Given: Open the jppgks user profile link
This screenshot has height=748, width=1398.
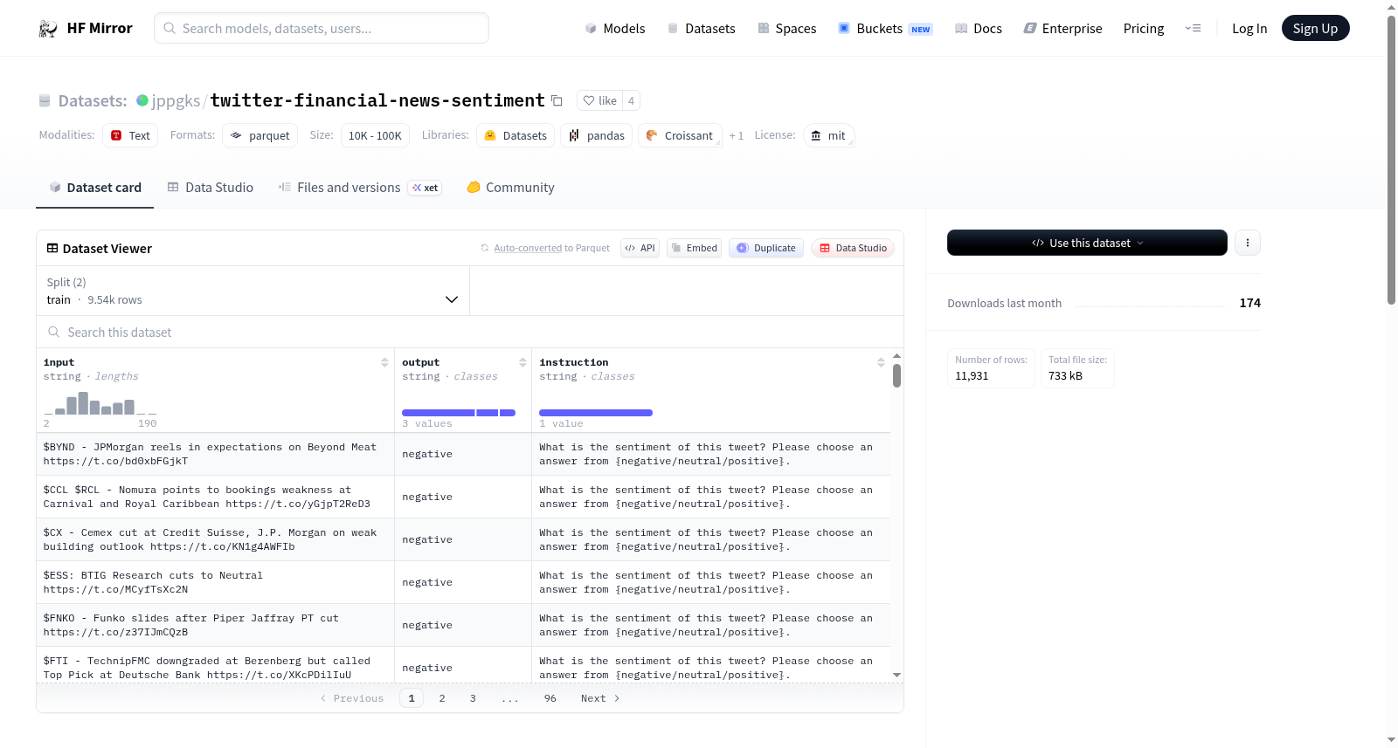Looking at the screenshot, I should (x=176, y=100).
